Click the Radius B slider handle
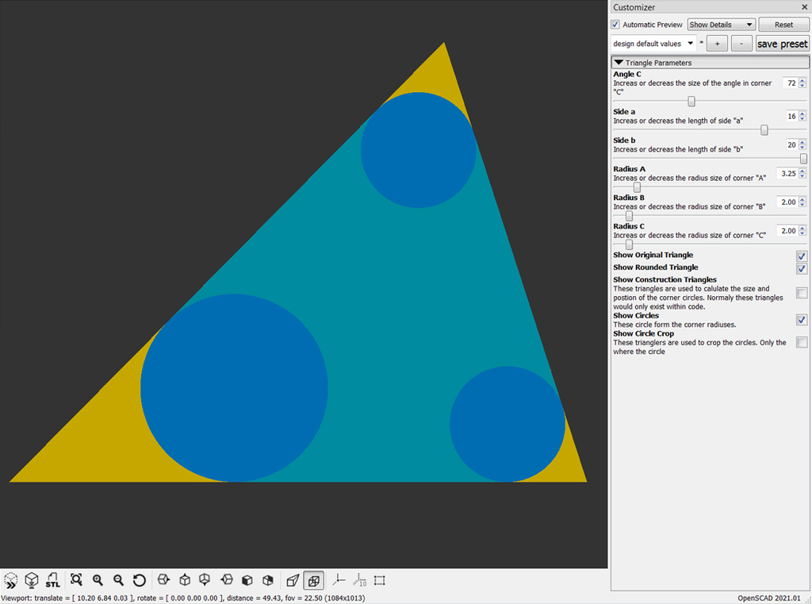The image size is (812, 604). pos(629,215)
